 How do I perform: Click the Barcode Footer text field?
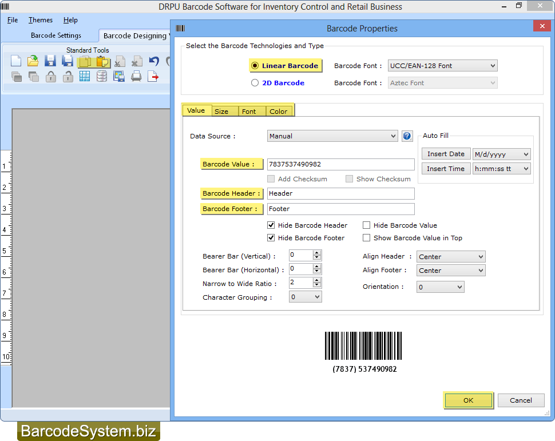coord(340,209)
